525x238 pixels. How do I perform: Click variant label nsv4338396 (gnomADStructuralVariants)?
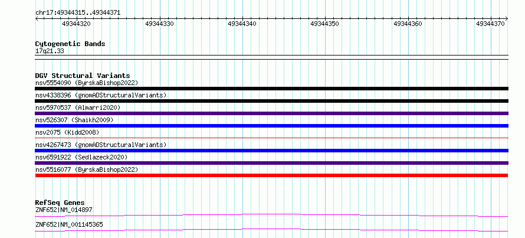pos(101,95)
